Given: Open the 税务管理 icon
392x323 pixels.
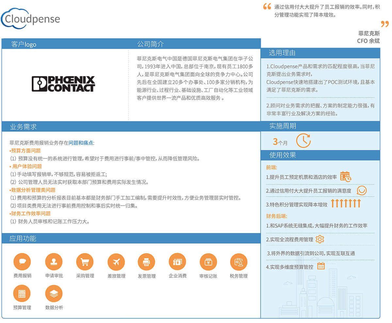Looking at the screenshot, I should click(239, 262).
